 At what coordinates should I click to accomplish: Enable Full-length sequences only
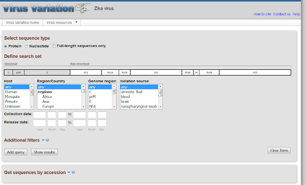(x=54, y=46)
